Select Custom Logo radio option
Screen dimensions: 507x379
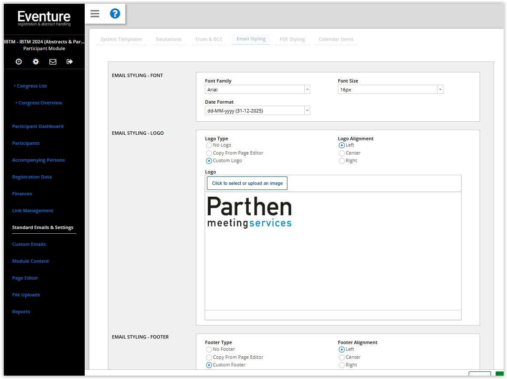coord(209,161)
